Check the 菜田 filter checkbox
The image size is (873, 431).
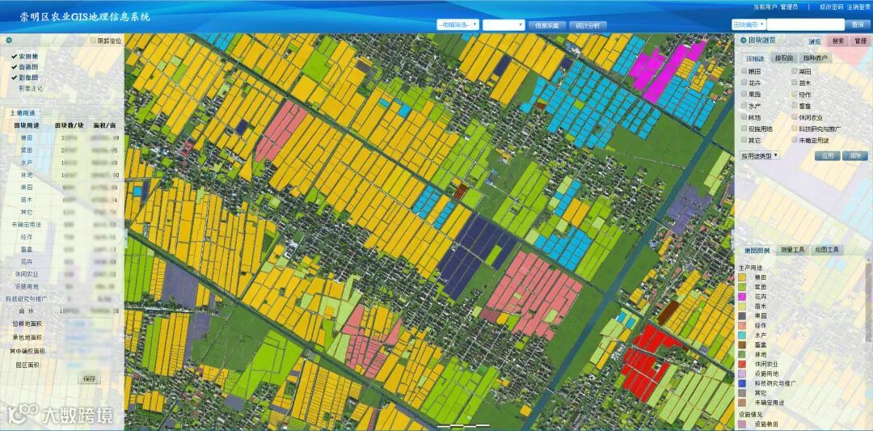tap(794, 71)
